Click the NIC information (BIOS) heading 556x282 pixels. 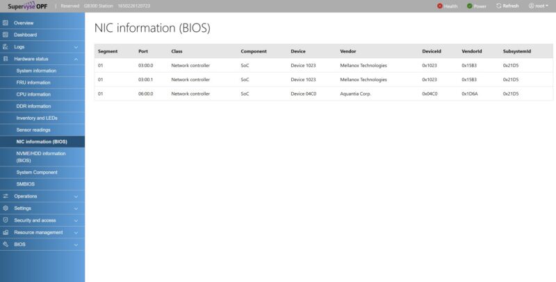152,28
